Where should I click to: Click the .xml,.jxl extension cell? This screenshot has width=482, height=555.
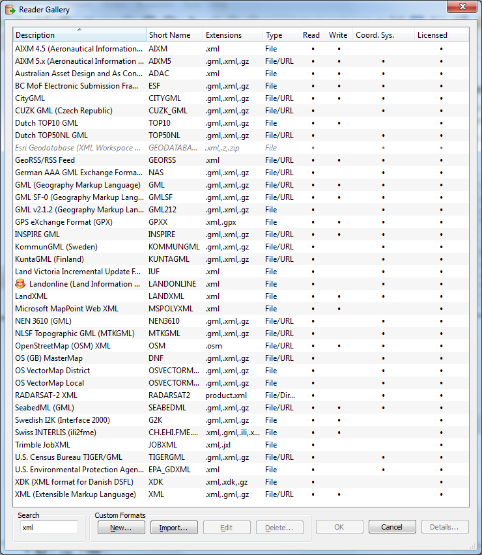coord(218,445)
